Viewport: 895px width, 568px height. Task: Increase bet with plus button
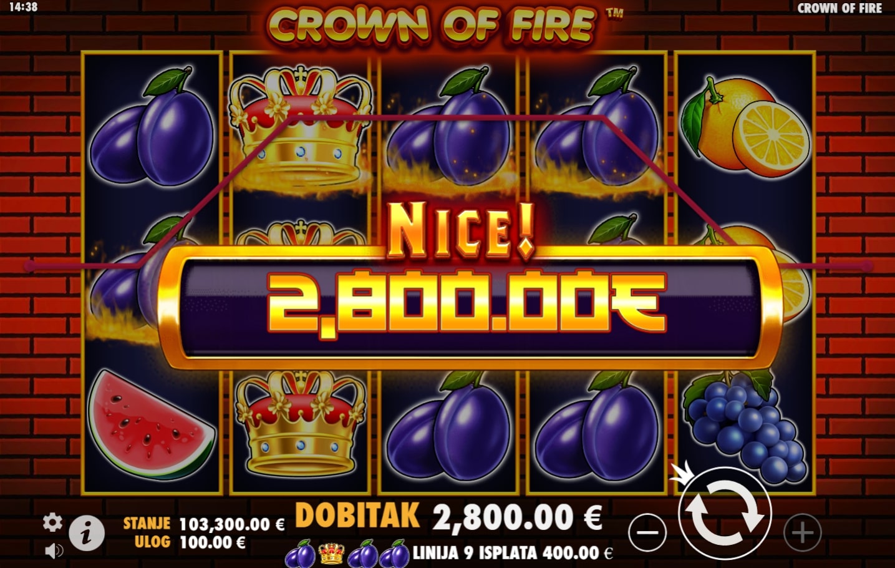[x=802, y=532]
